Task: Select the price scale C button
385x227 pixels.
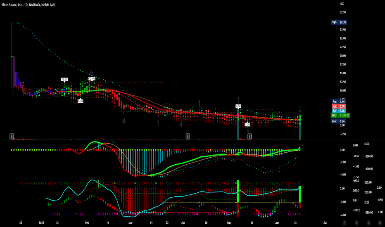Action: point(368,223)
